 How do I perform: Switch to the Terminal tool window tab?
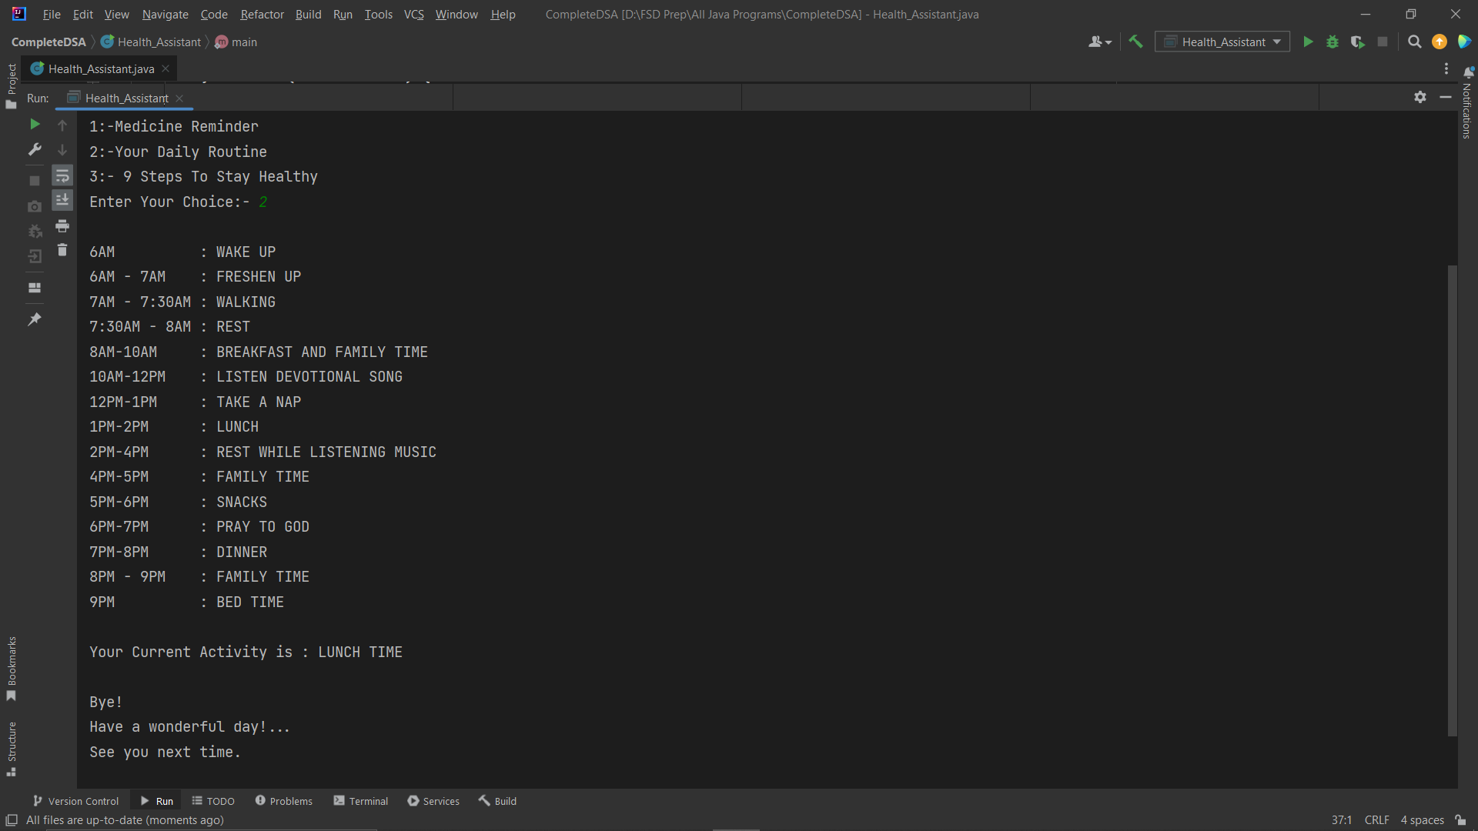coord(360,801)
